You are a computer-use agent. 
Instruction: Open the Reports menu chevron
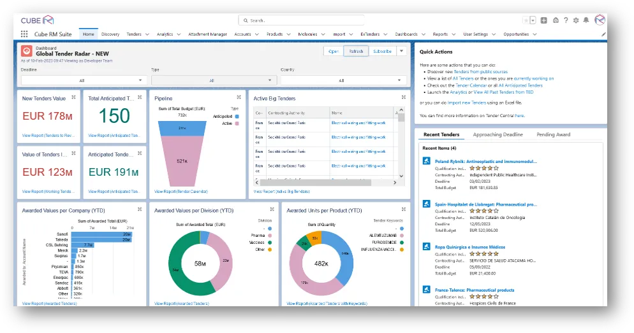pos(453,34)
